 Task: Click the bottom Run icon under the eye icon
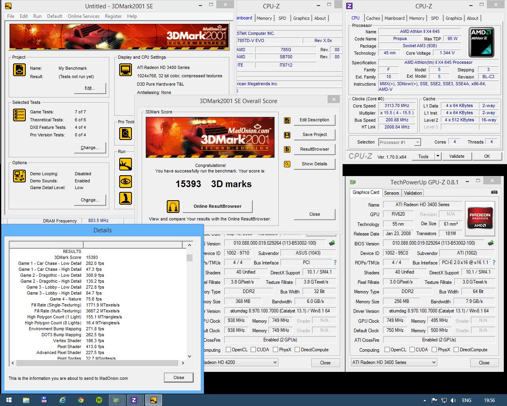(x=126, y=198)
